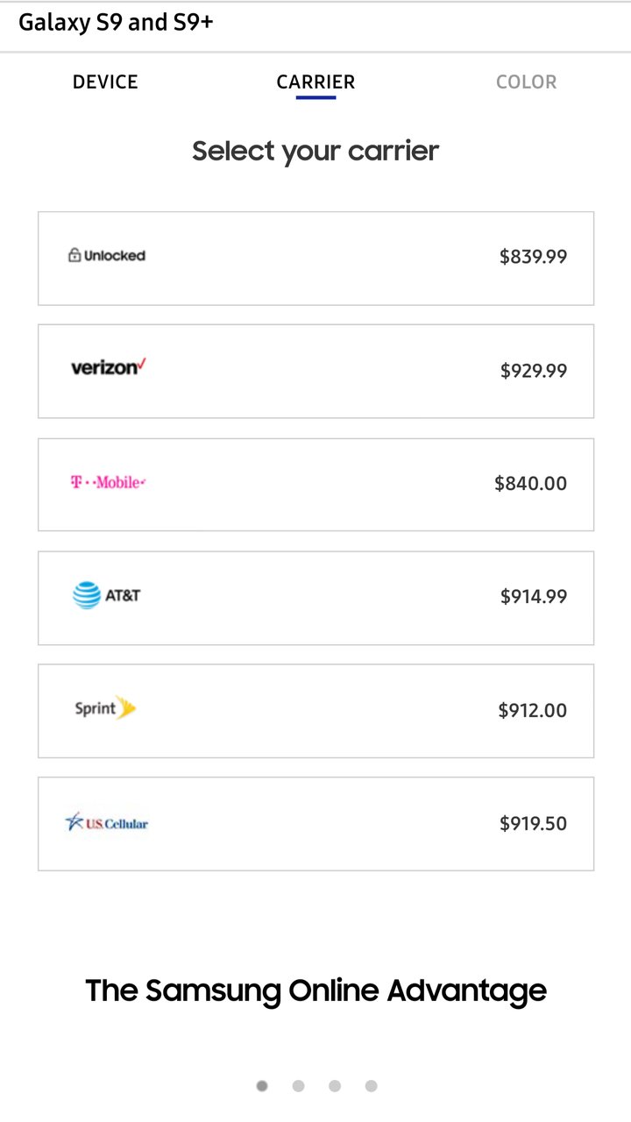
Task: Select the Verizon logo
Action: click(x=108, y=367)
